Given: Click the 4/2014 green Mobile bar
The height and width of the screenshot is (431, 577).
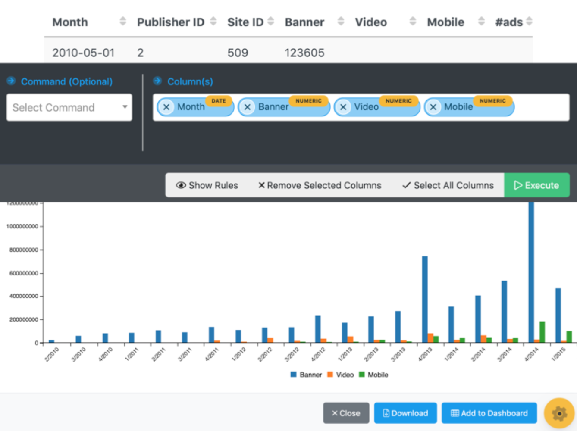Looking at the screenshot, I should 542,332.
